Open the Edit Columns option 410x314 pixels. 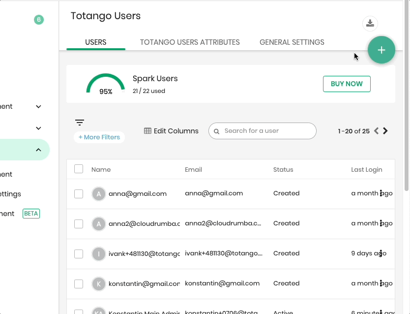(x=171, y=131)
